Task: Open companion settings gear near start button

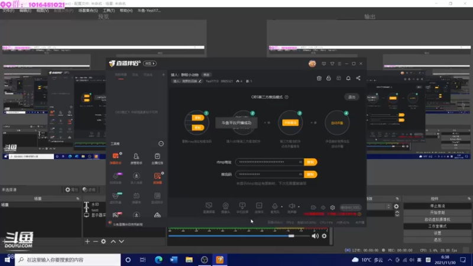Action: point(332,207)
